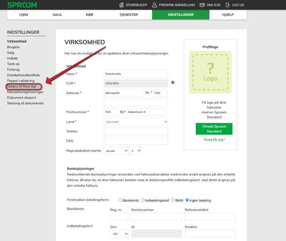
Task: Select Ingen betaling radio option
Action: [187, 200]
